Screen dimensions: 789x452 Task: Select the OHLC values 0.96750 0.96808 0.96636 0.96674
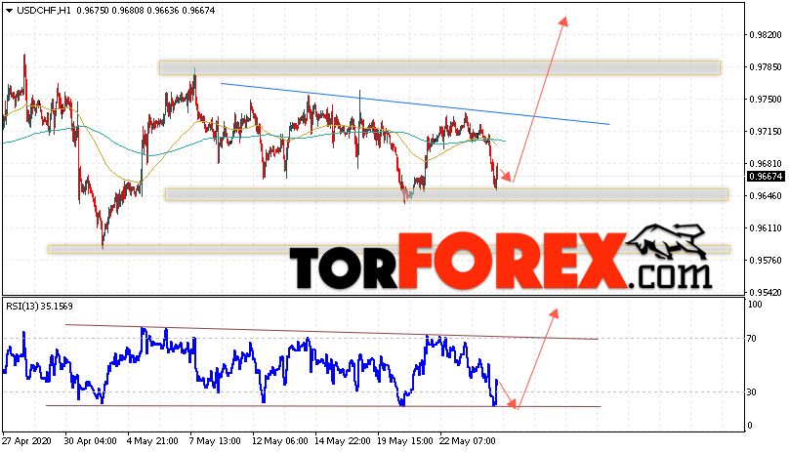[x=145, y=10]
